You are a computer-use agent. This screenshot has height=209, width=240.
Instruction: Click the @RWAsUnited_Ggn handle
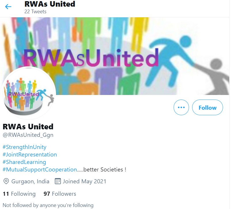pos(28,135)
